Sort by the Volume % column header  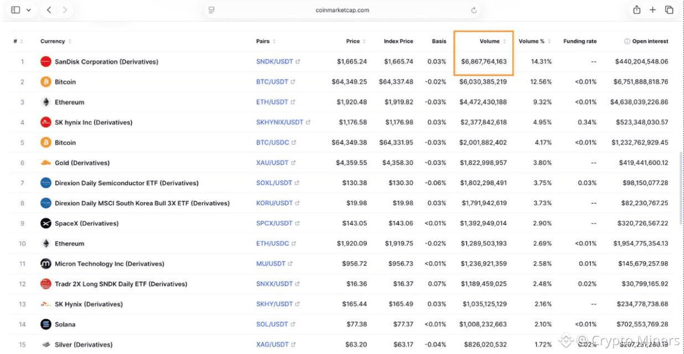pyautogui.click(x=535, y=41)
